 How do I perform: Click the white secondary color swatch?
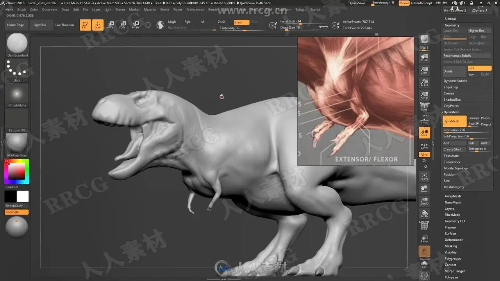click(x=23, y=196)
